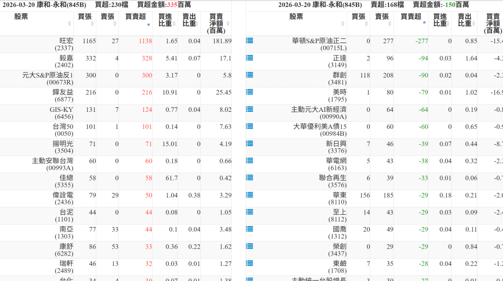Screen dimensions: 503x281
Task: Click the list icon beside 華電網 (6163)
Action: 250,161
